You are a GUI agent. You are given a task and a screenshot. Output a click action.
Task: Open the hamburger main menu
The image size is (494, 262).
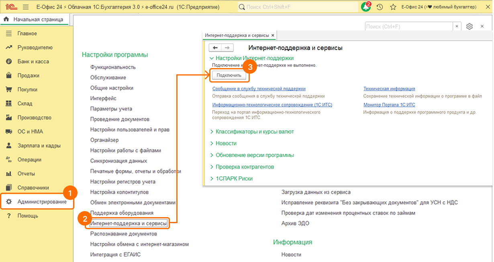point(26,7)
